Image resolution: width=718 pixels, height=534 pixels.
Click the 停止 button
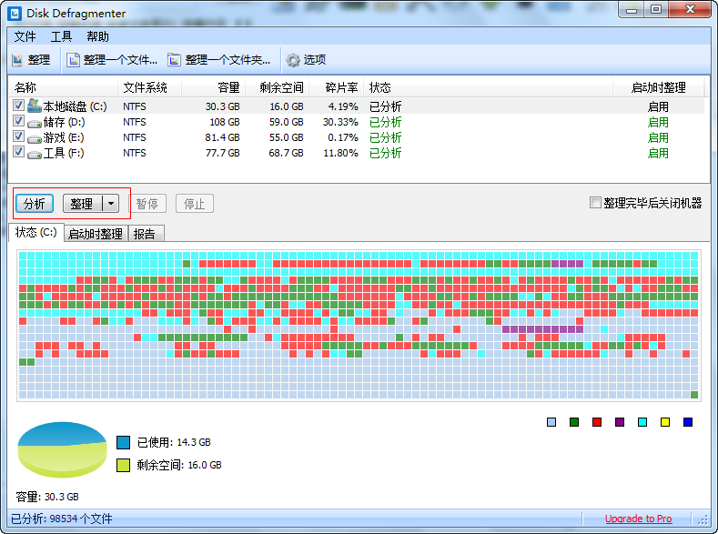click(x=194, y=204)
